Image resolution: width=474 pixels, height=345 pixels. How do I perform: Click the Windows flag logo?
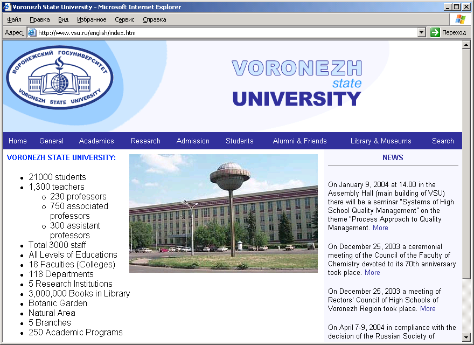[x=461, y=19]
